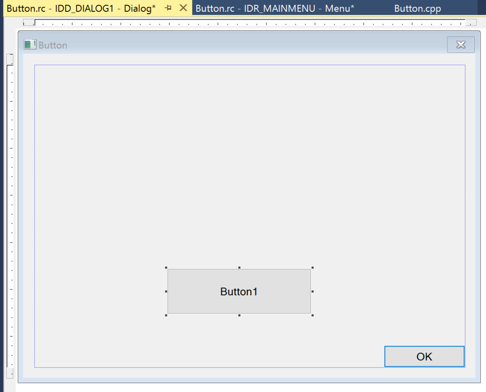Click the vertical ruler's bottom guide handle
The width and height of the screenshot is (486, 392).
[10, 373]
